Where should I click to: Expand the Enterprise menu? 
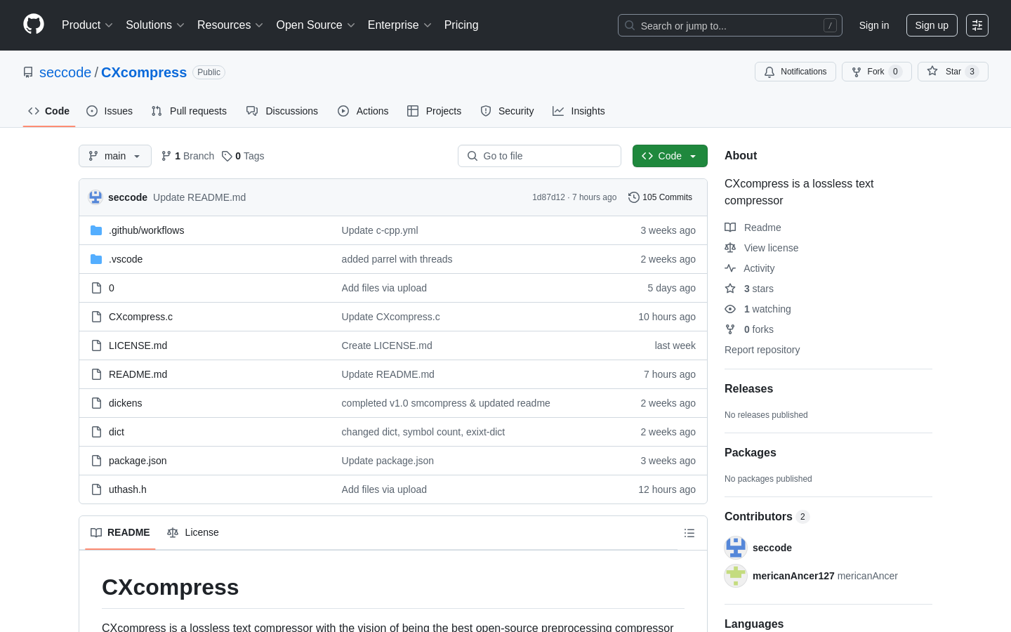(399, 25)
